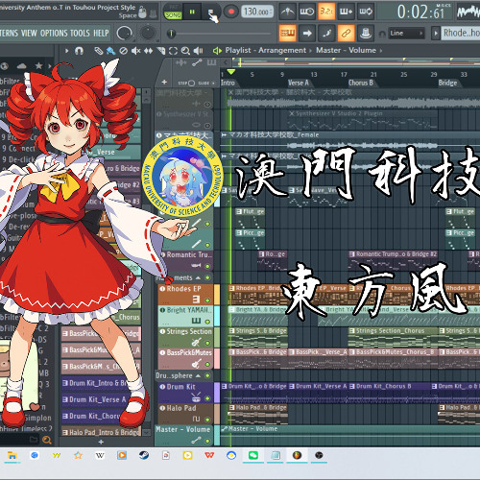Toggle the loop recording icon
Image resolution: width=480 pixels, height=480 pixels.
pos(366,12)
